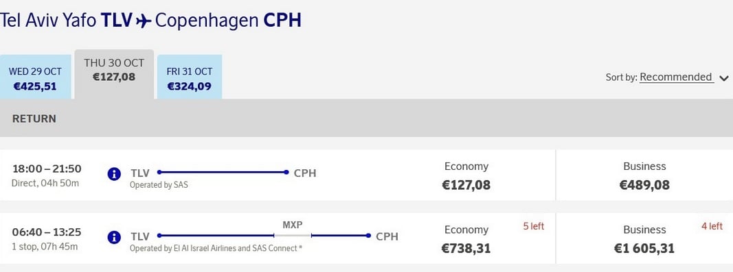Open info icon for 18:00 direct flight
This screenshot has width=733, height=272.
point(114,174)
